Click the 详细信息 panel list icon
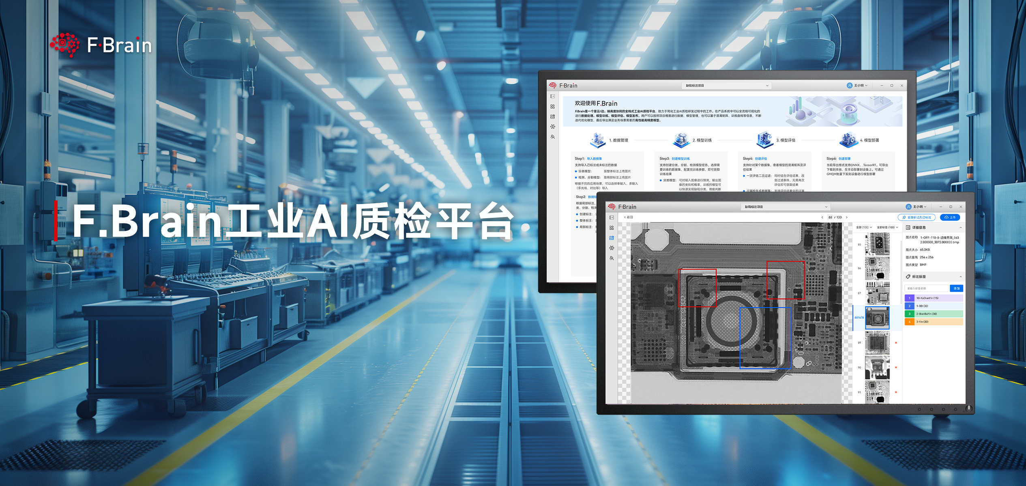 click(908, 228)
